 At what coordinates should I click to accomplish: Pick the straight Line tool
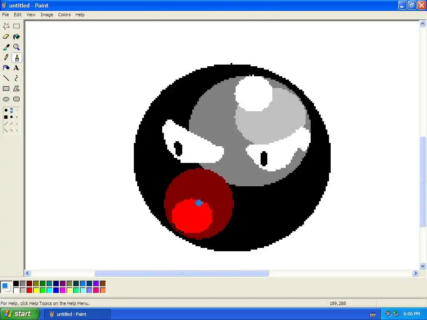[6, 78]
